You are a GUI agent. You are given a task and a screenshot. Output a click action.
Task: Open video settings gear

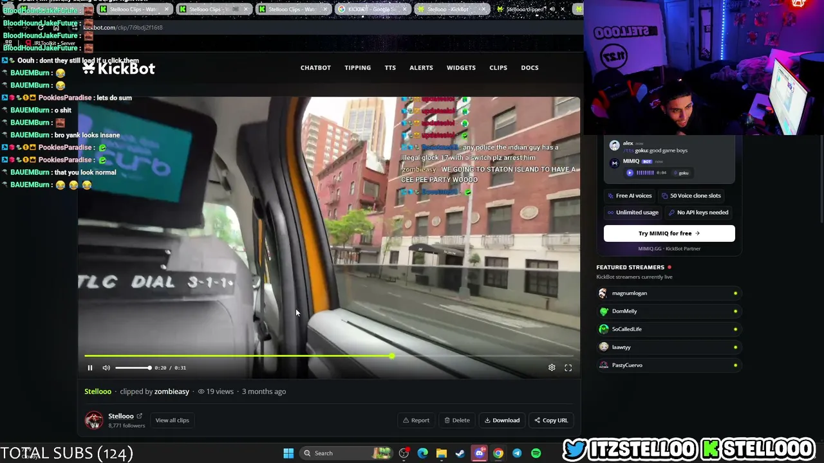tap(552, 368)
